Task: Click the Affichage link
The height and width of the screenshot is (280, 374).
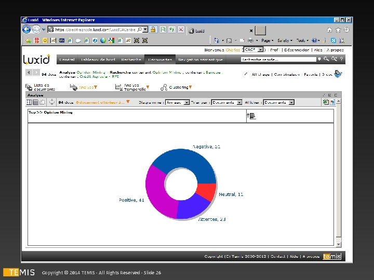Action: coord(260,74)
